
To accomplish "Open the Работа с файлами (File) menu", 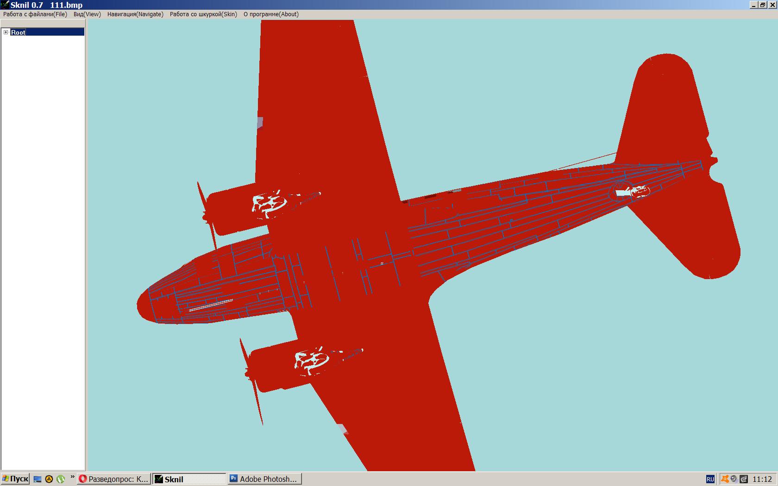I will [35, 14].
